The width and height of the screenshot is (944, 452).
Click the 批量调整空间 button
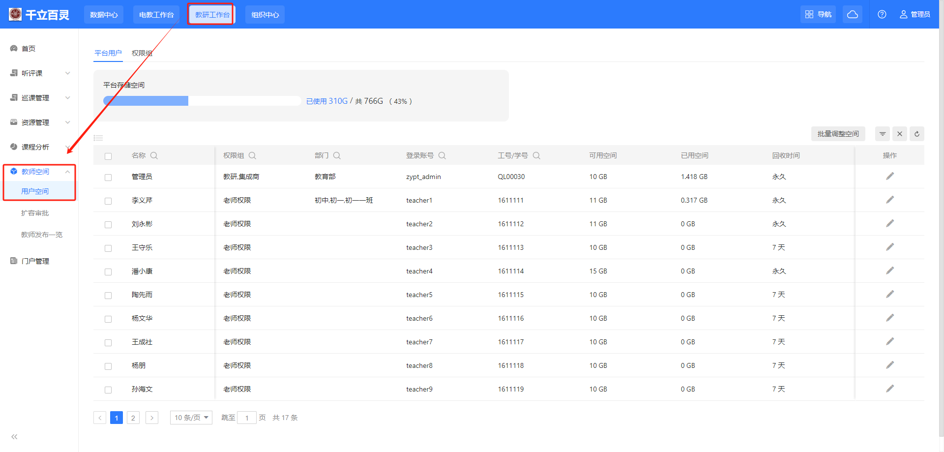838,134
